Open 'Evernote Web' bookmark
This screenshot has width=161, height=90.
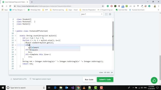click(x=122, y=10)
